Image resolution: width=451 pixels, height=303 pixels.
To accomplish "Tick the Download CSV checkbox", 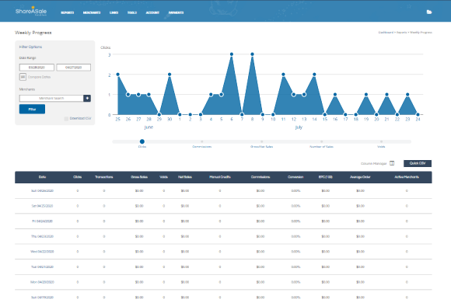I will point(66,118).
